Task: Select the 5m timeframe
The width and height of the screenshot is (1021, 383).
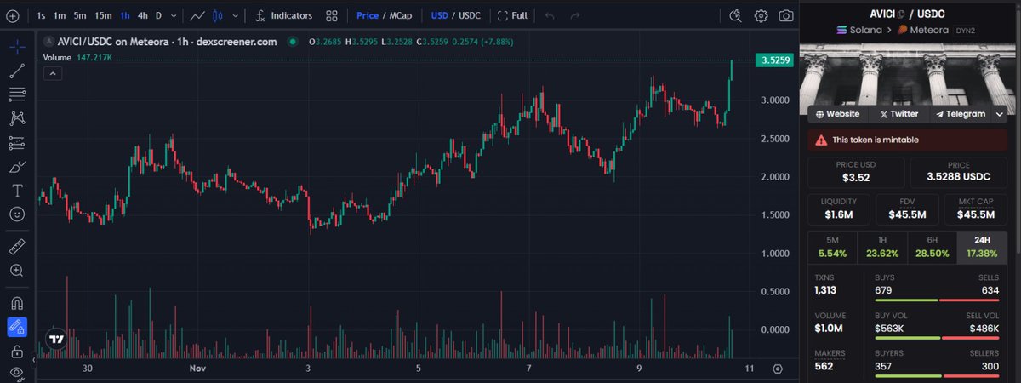Action: 79,15
